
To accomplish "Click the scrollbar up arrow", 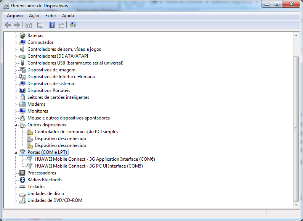I will point(296,35).
